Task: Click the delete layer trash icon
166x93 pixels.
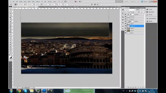Action: tap(143, 87)
